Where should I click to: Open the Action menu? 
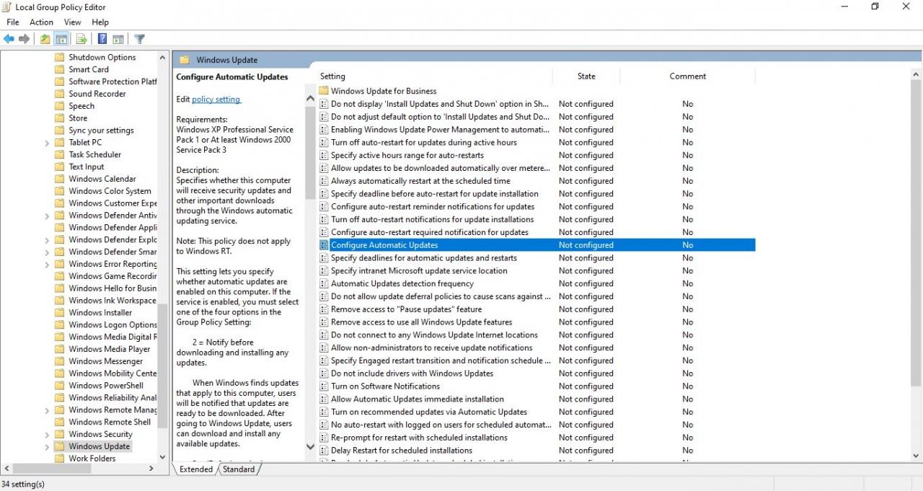coord(42,22)
